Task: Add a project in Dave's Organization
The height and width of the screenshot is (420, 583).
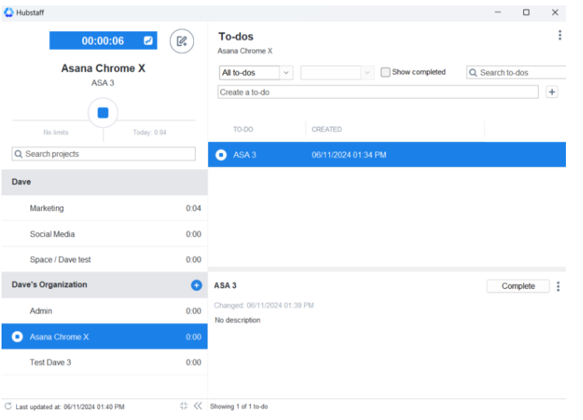Action: point(196,285)
